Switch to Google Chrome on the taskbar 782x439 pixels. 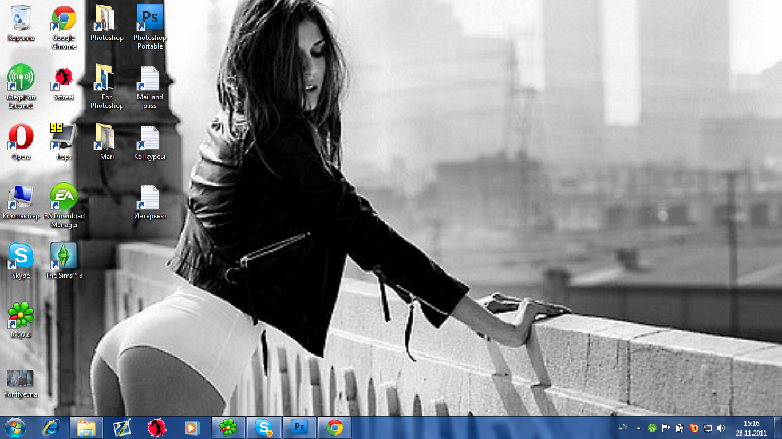click(335, 428)
